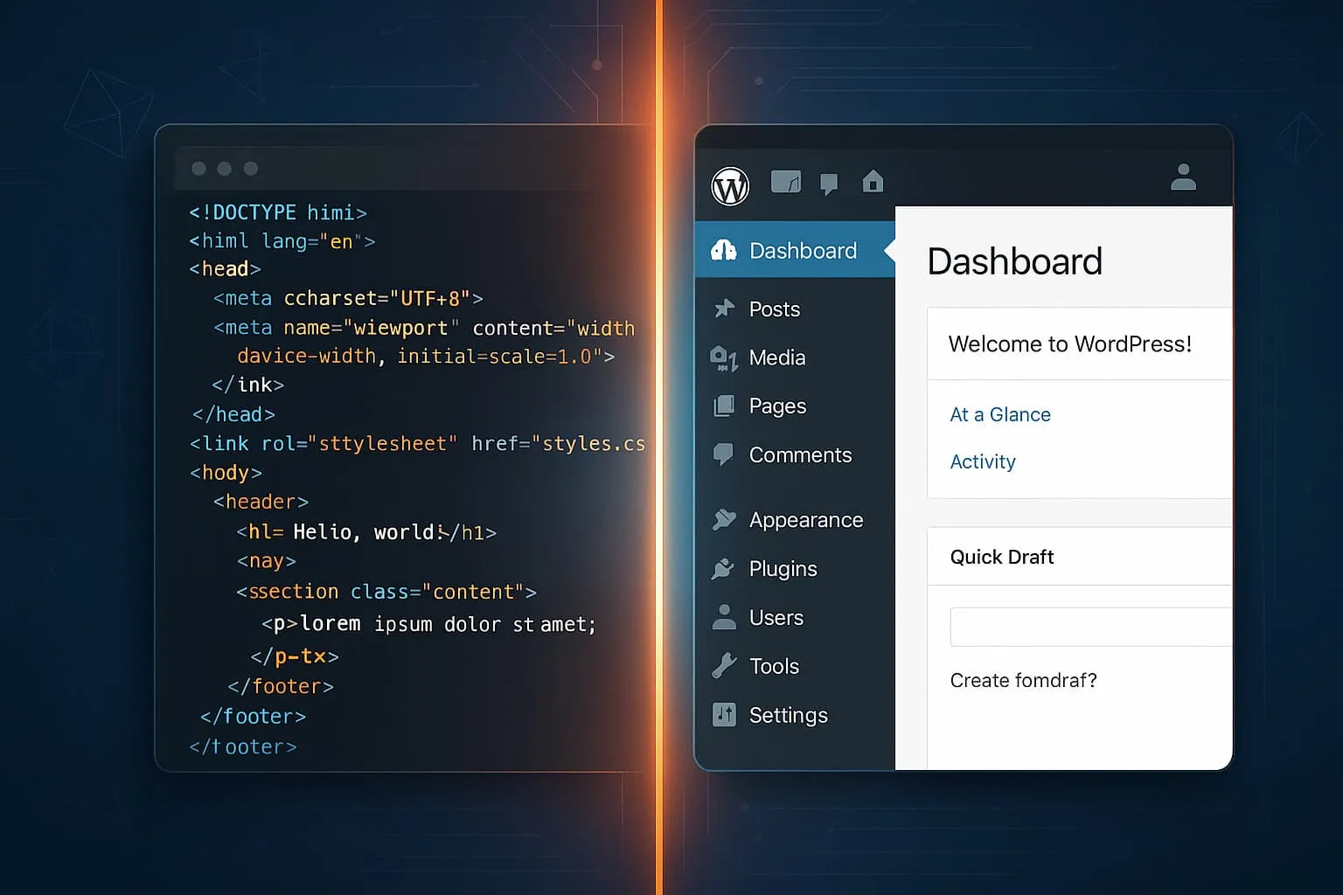Click the Settings sliders icon
Screen dimensions: 1343x895
point(724,715)
